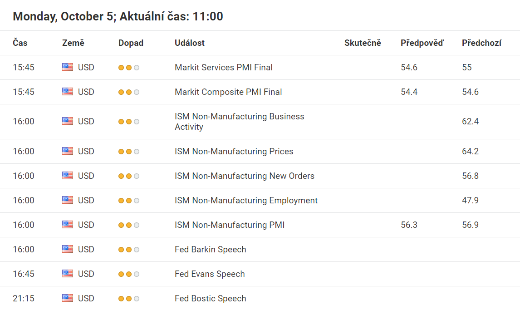Select flag icon in ISM Non-Manufacturing Prices row
The height and width of the screenshot is (310, 520).
[x=68, y=151]
